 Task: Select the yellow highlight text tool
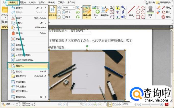118,8
